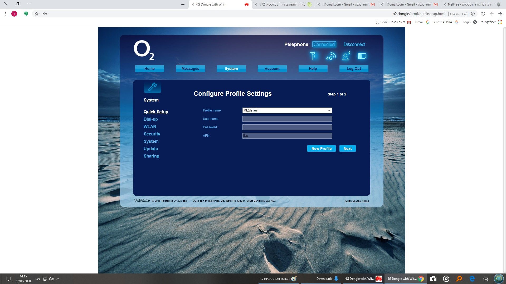Click the 4G network status icon
The image size is (506, 284).
pos(331,56)
